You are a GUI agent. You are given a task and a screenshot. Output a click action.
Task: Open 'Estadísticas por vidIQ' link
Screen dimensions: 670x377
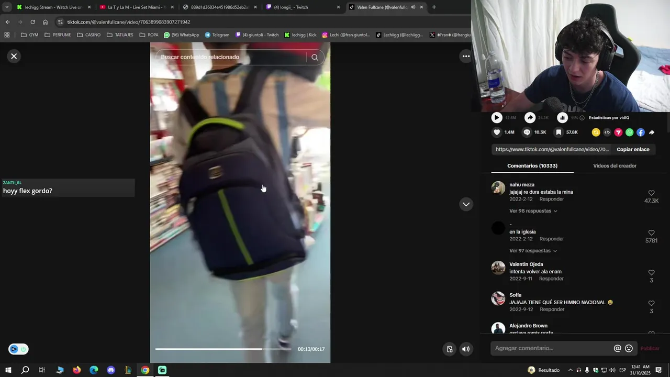coord(609,118)
